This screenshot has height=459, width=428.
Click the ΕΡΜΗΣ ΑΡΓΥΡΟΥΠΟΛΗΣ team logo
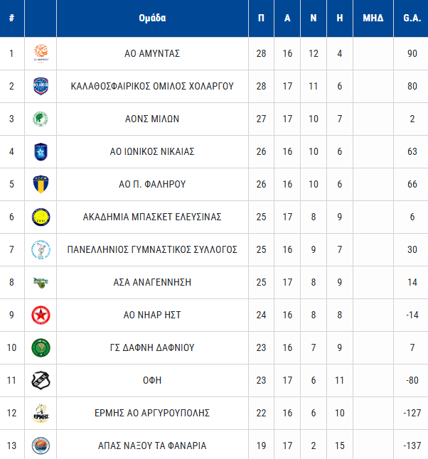41,413
